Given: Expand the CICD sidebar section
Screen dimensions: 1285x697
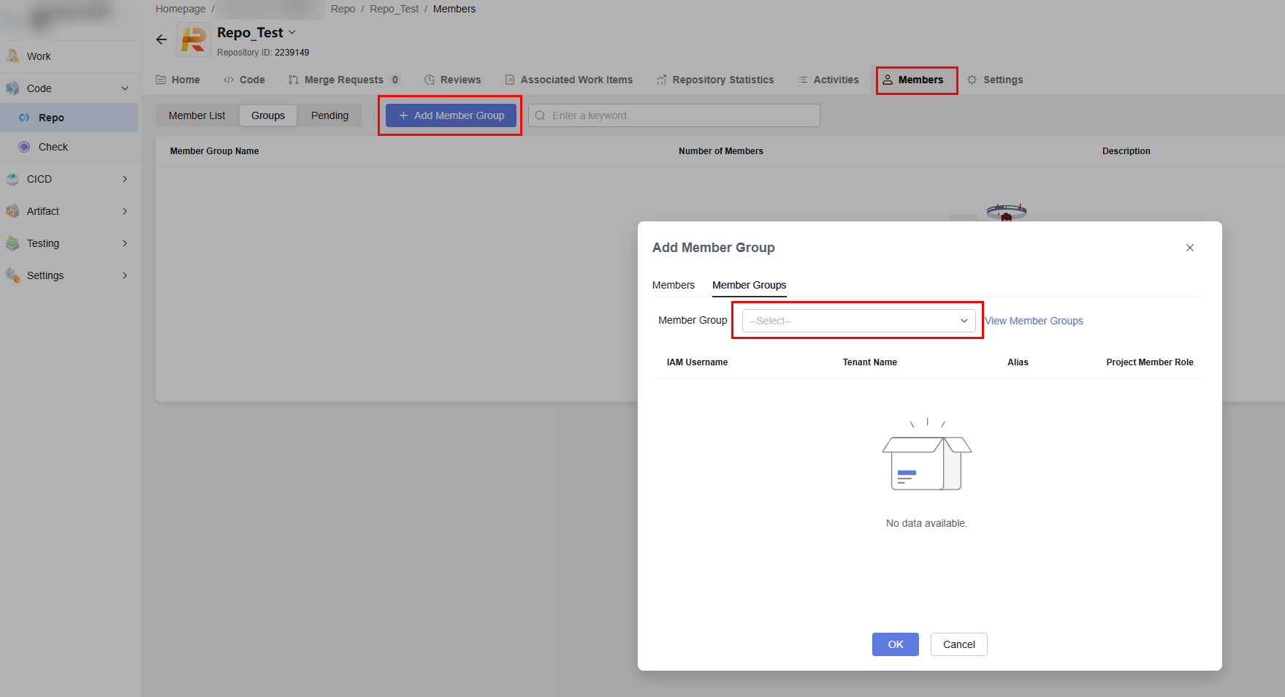Looking at the screenshot, I should 125,179.
